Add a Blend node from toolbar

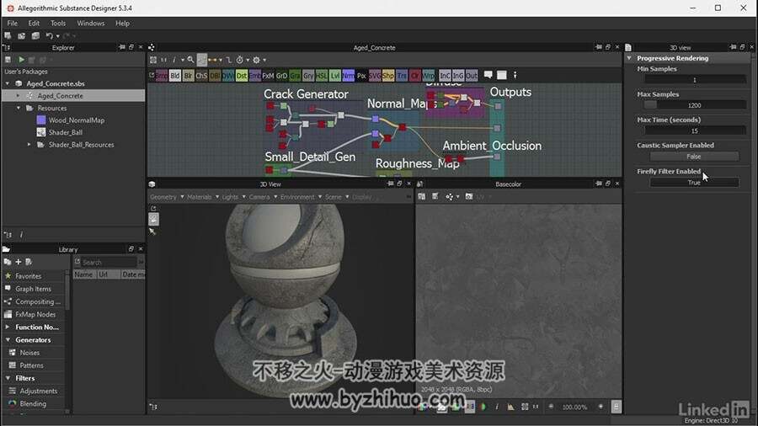coord(174,75)
